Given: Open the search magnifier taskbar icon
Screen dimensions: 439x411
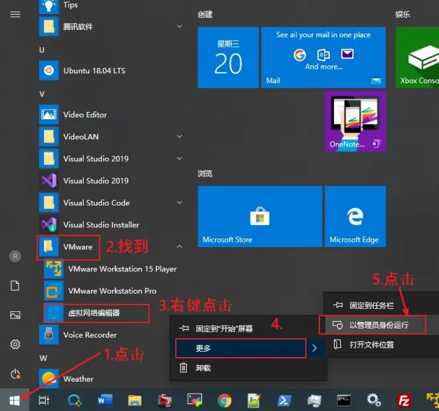Looking at the screenshot, I should [74, 400].
